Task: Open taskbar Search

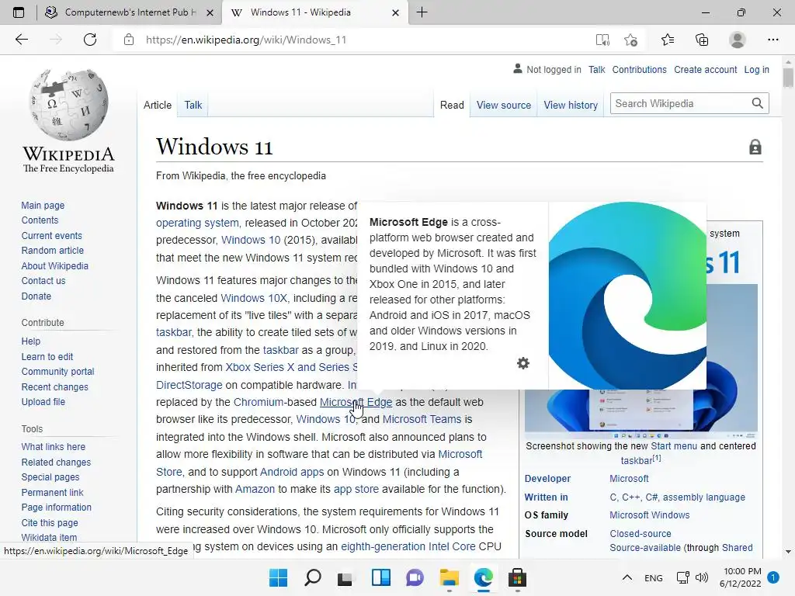Action: pyautogui.click(x=312, y=577)
